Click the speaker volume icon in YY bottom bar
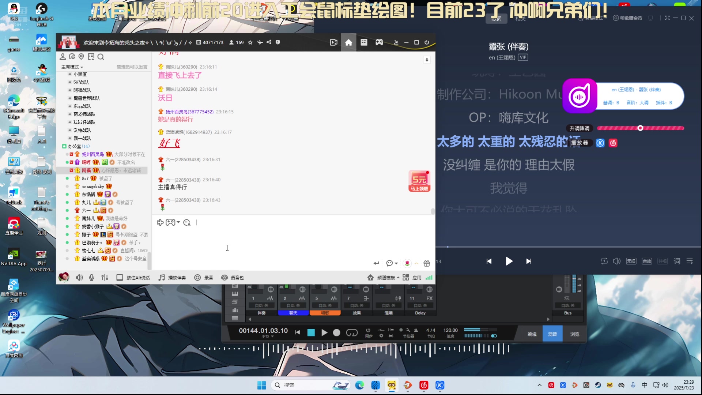This screenshot has height=395, width=702. pyautogui.click(x=79, y=278)
